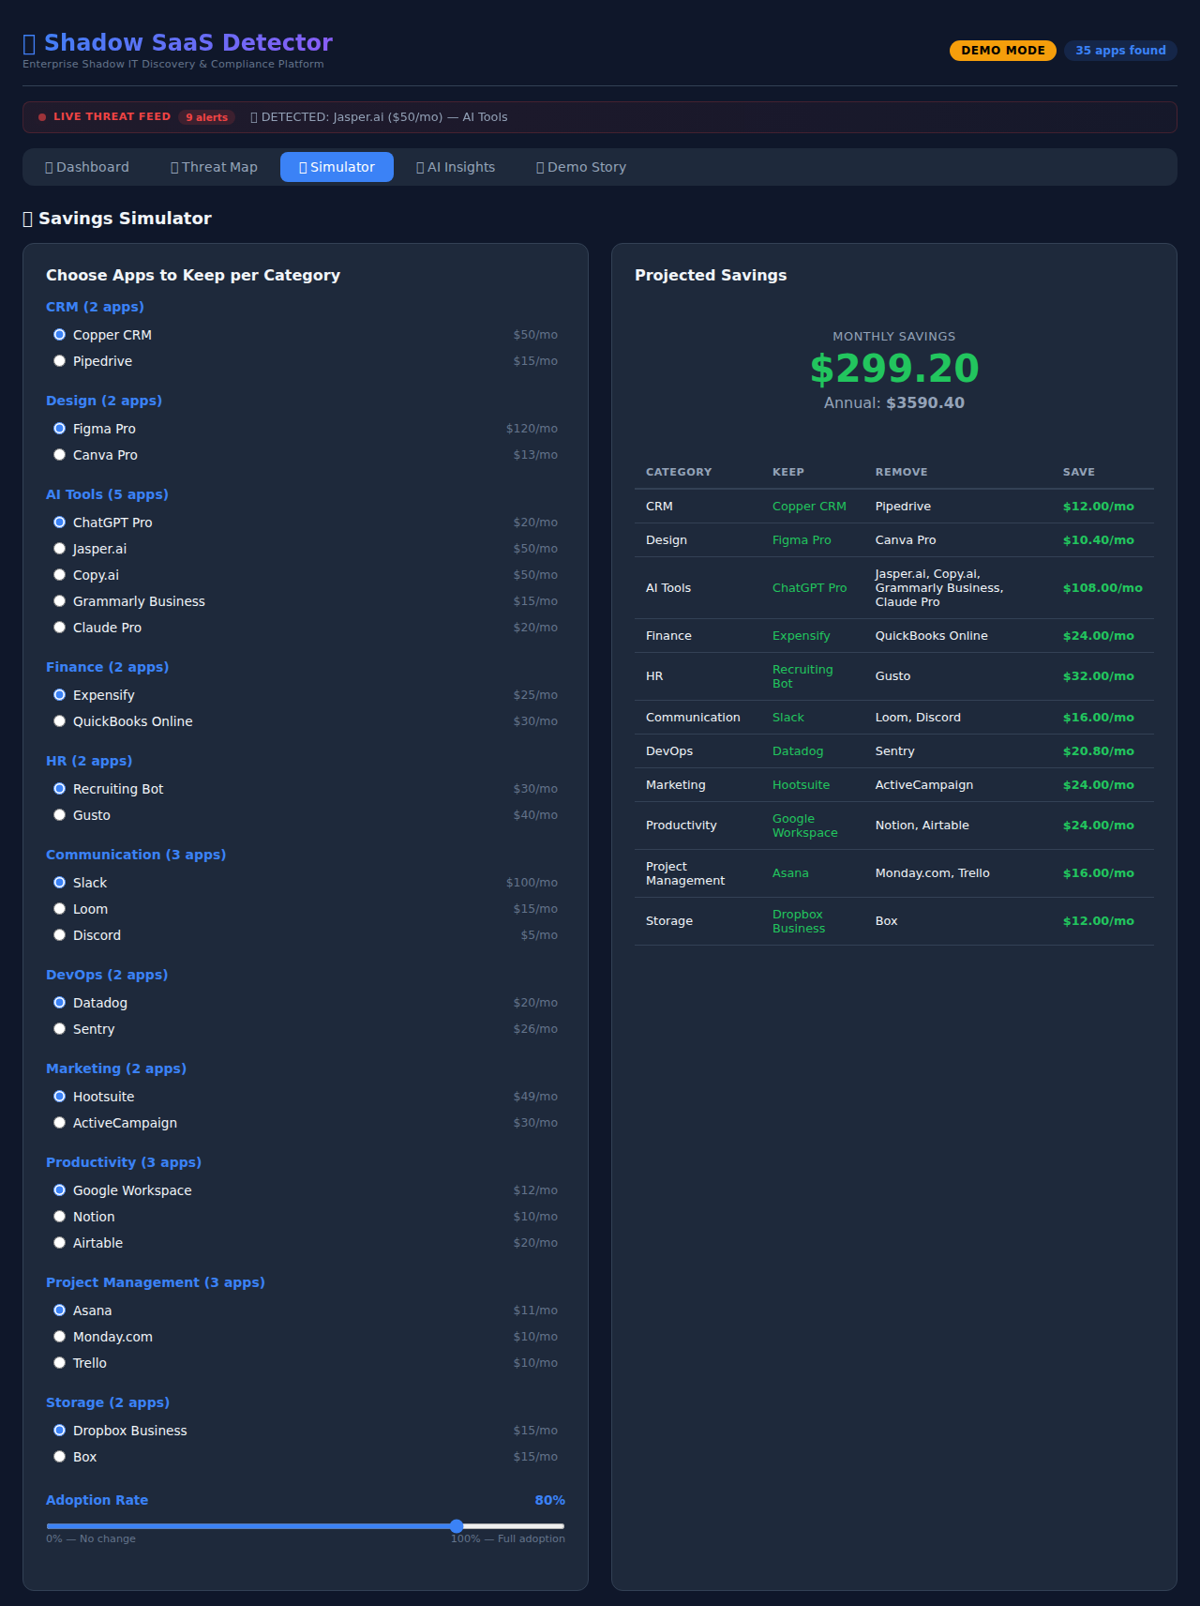Image resolution: width=1200 pixels, height=1606 pixels.
Task: Click the Communication (3 apps) heading
Action: pos(136,855)
